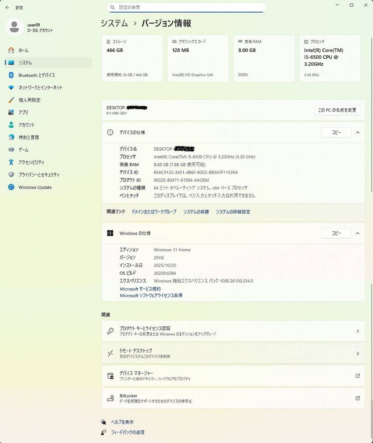Screen dimensions: 373x443
Task: Open ヘルプを表示 link
Action: click(x=122, y=422)
